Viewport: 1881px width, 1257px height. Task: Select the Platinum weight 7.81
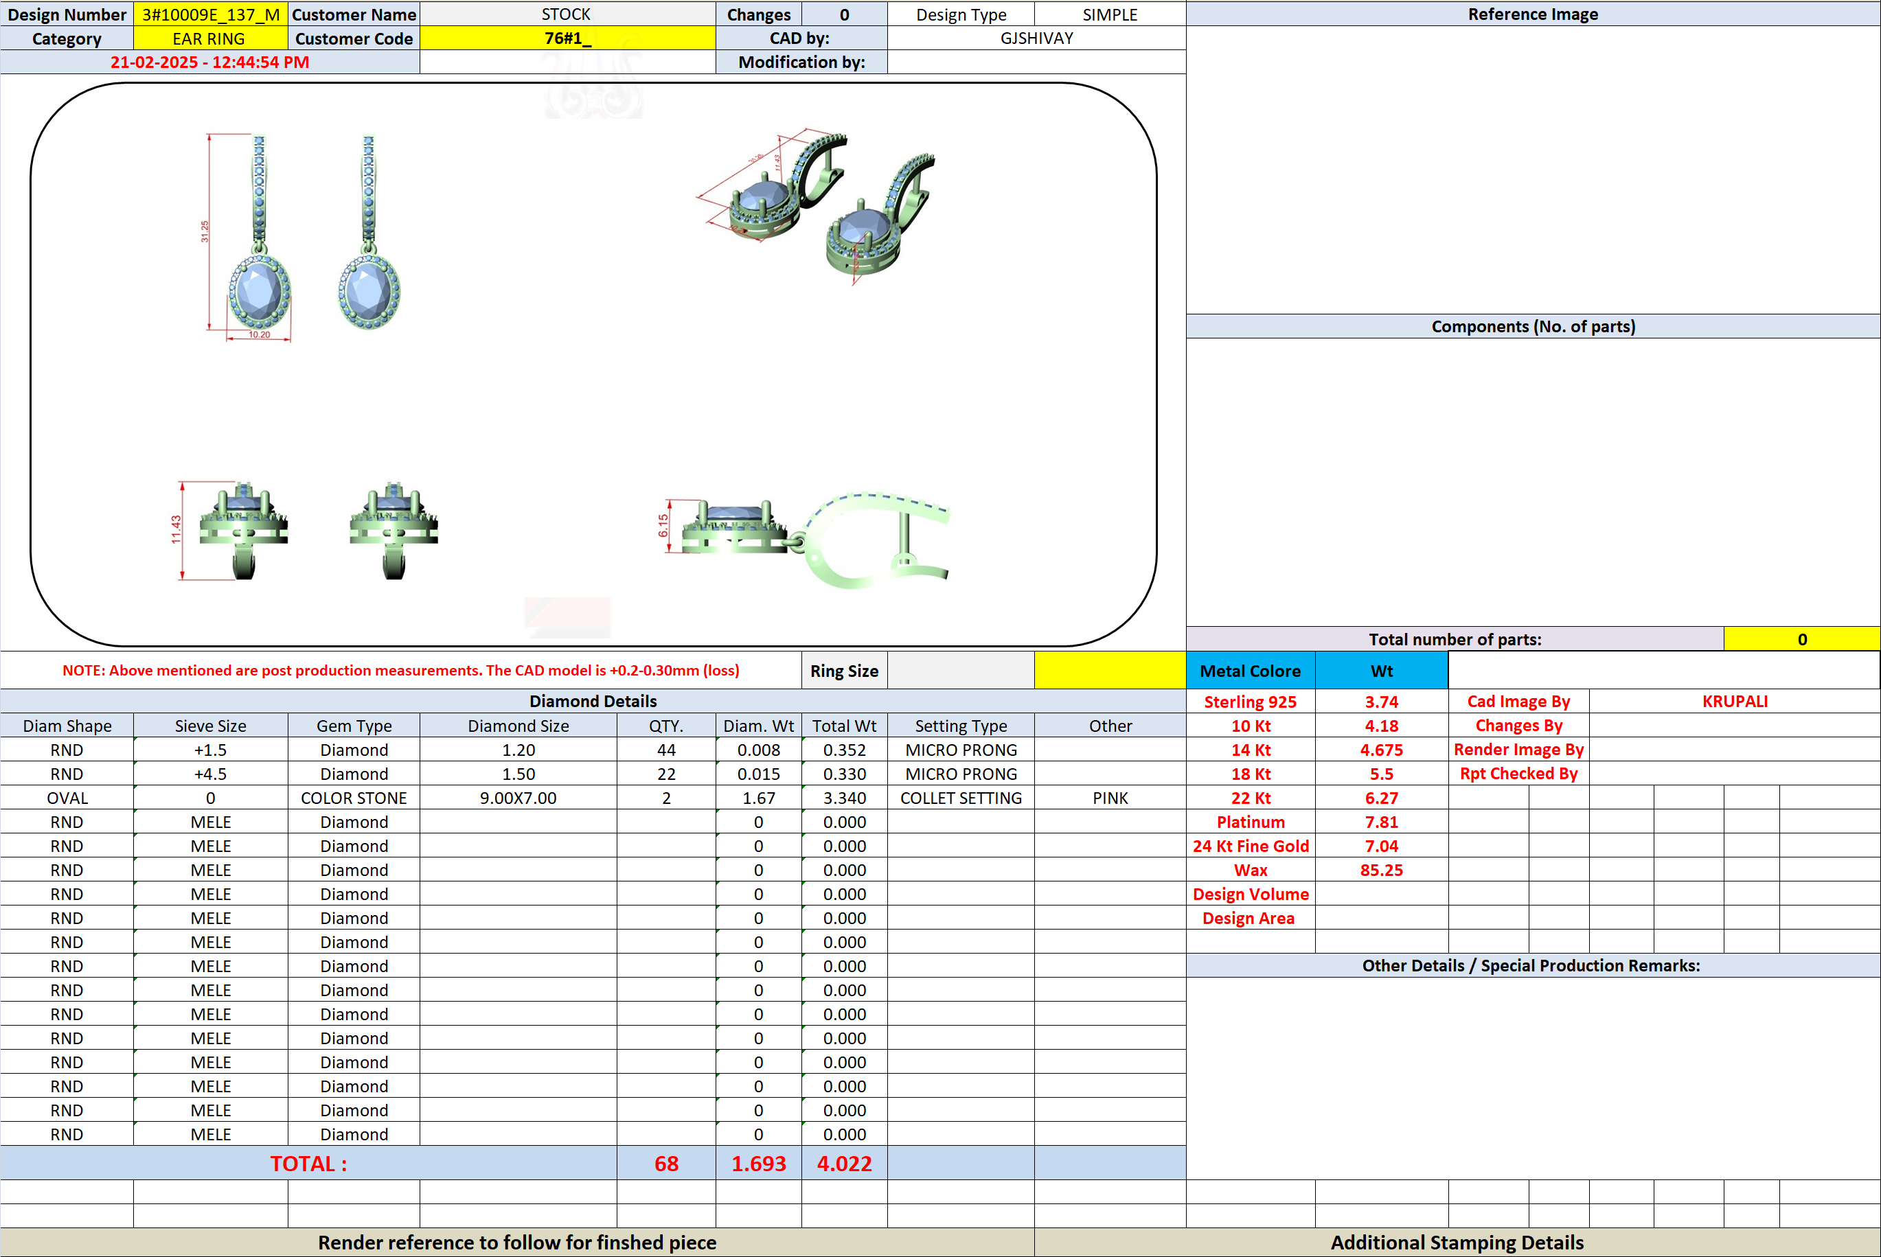(x=1380, y=822)
